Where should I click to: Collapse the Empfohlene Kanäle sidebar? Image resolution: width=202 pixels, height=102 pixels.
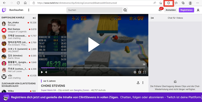[x=34, y=18]
